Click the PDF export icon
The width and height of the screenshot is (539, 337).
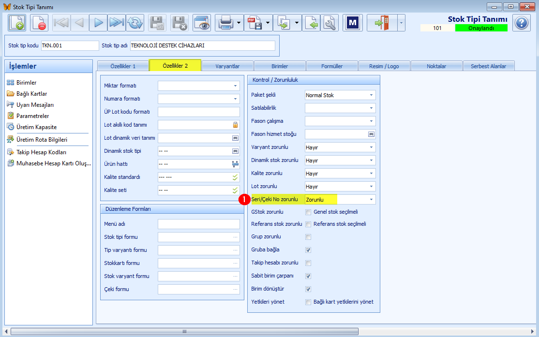tap(255, 23)
